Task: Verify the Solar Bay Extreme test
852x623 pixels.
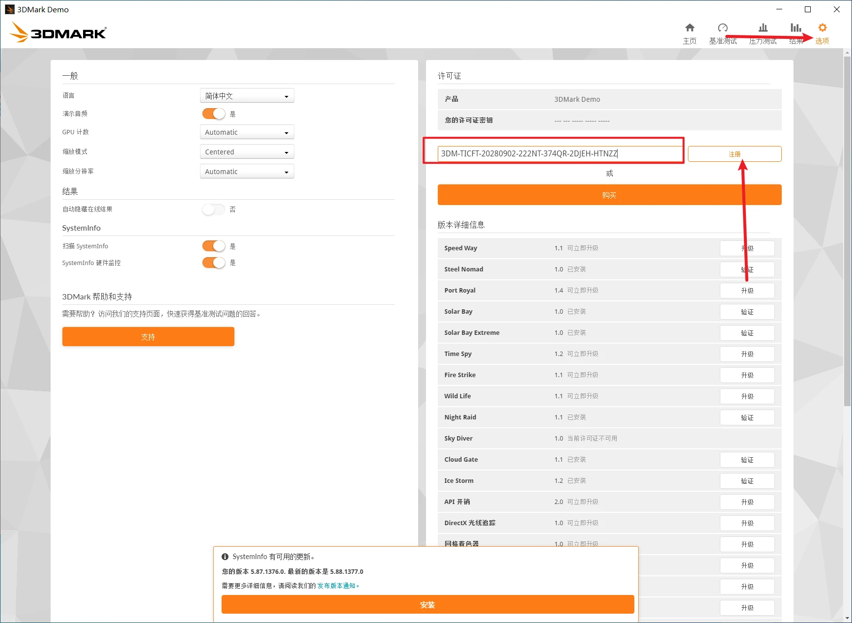Action: 747,333
